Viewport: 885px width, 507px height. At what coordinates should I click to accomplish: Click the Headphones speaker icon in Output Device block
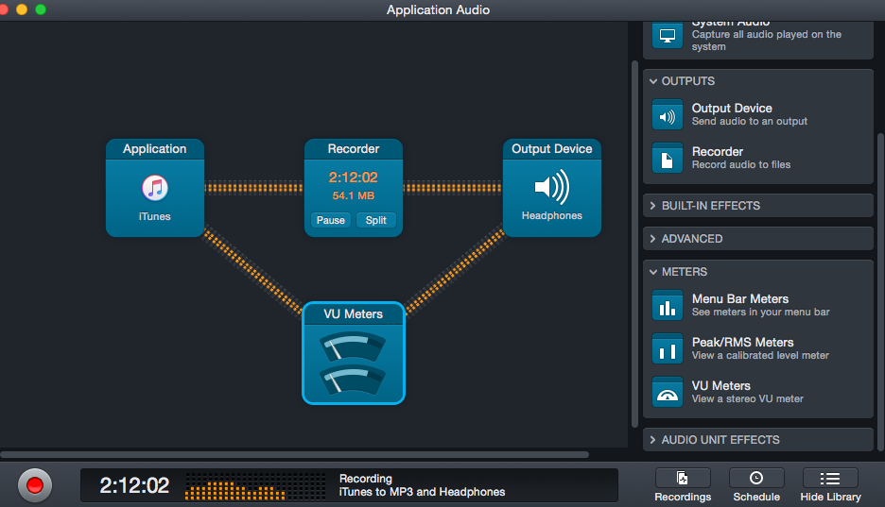pyautogui.click(x=551, y=187)
